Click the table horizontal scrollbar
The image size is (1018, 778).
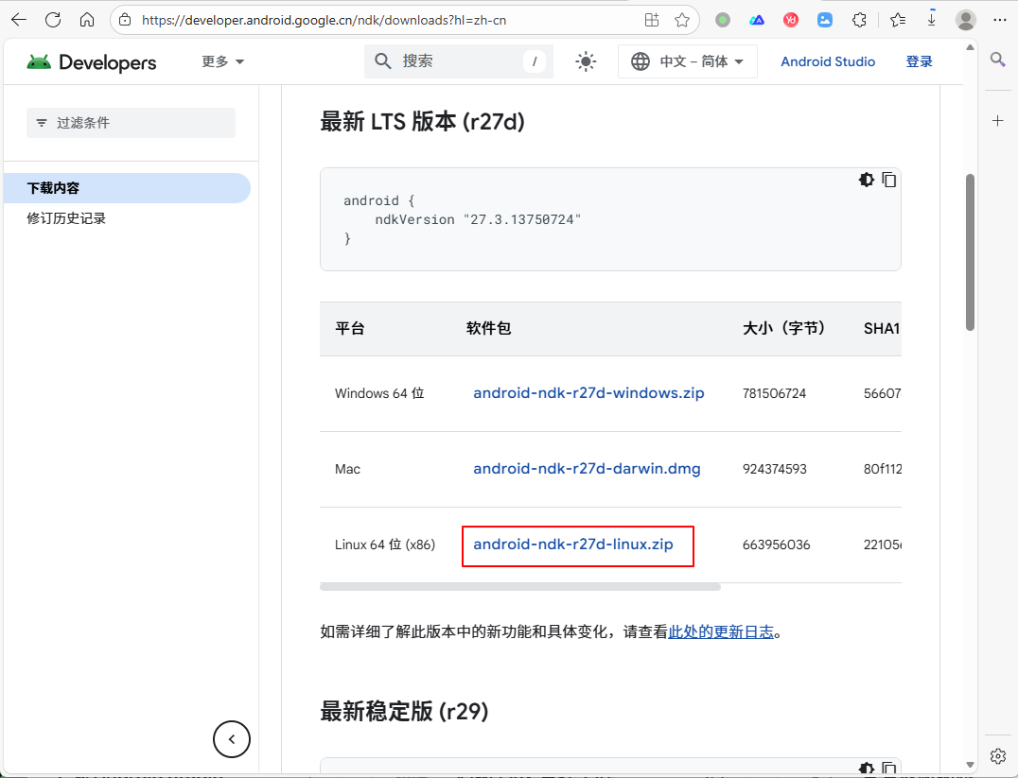tap(520, 587)
